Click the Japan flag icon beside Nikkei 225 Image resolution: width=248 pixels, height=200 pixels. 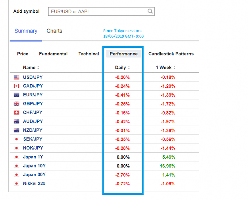click(x=16, y=184)
